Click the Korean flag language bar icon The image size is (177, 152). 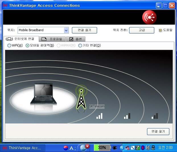(x=66, y=148)
